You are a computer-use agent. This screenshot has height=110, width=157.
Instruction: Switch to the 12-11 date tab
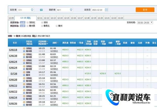[x=40, y=18]
